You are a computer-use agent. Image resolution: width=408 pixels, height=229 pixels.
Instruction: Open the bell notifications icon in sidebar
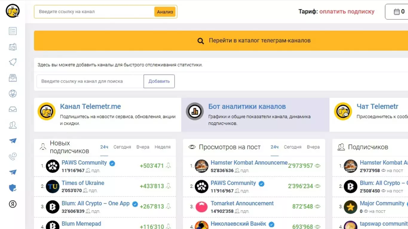(x=13, y=62)
